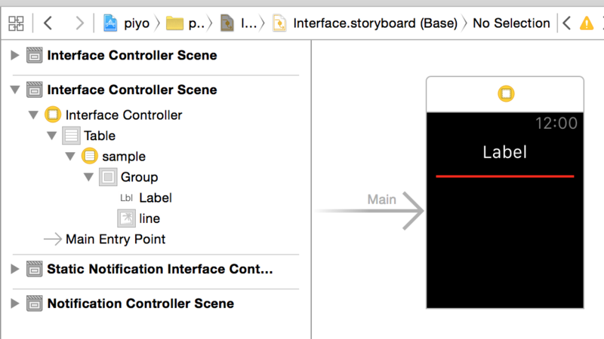
Task: Go back with the left arrow
Action: (x=48, y=23)
